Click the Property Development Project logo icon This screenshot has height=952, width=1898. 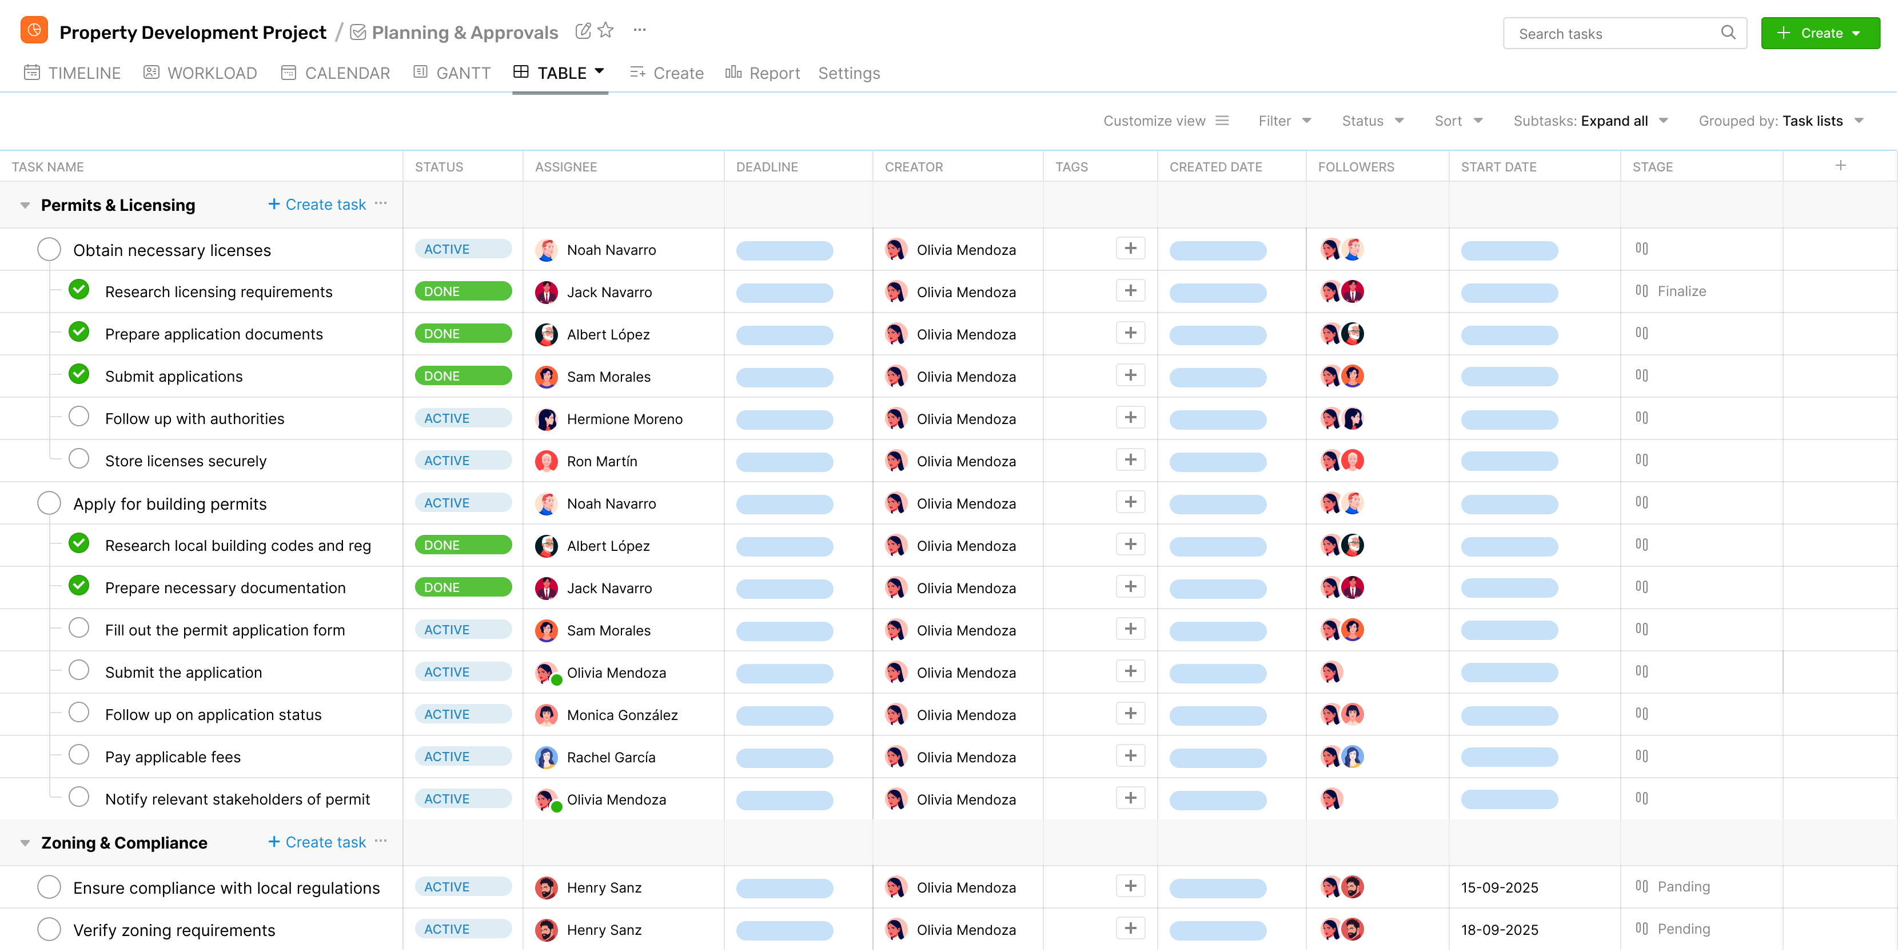[x=34, y=30]
